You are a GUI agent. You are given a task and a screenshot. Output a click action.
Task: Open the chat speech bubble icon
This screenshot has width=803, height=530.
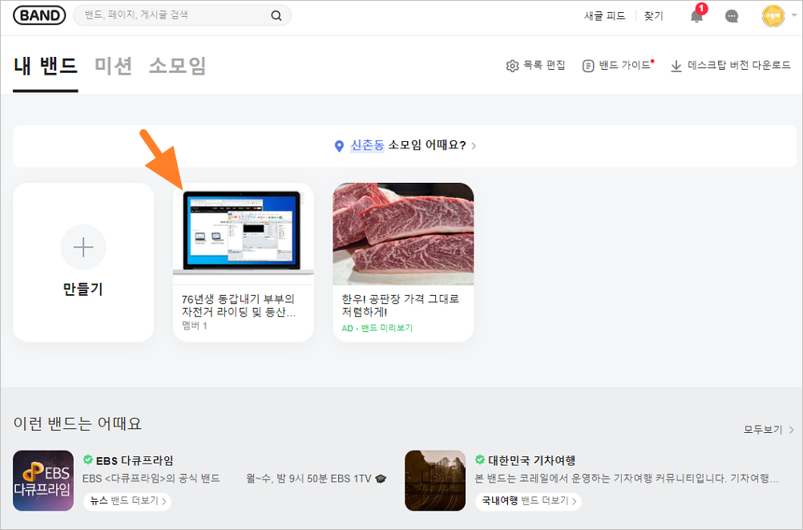click(x=731, y=15)
